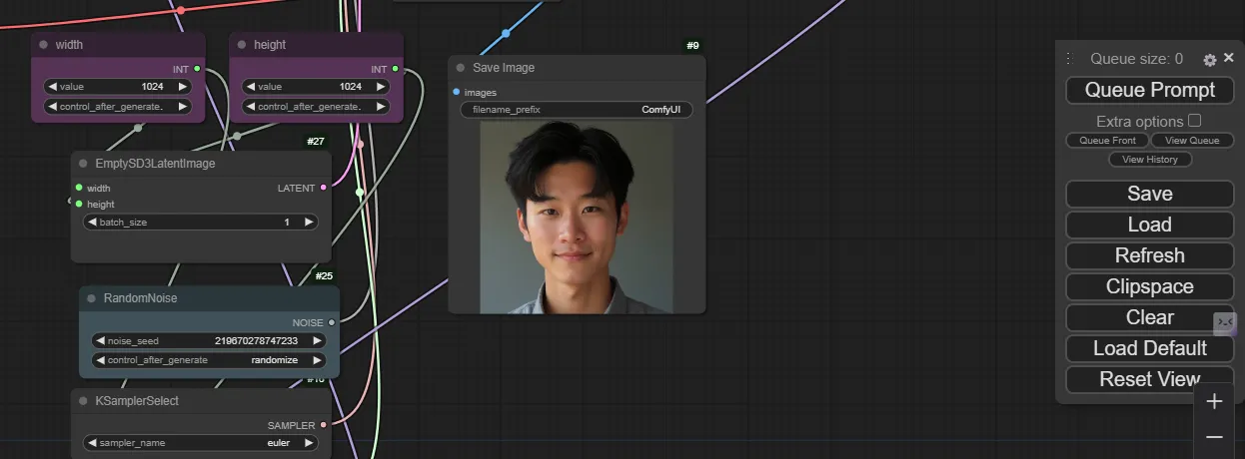Open width node control_after_generate dropdown
Screen dimensions: 1245x459
point(117,107)
